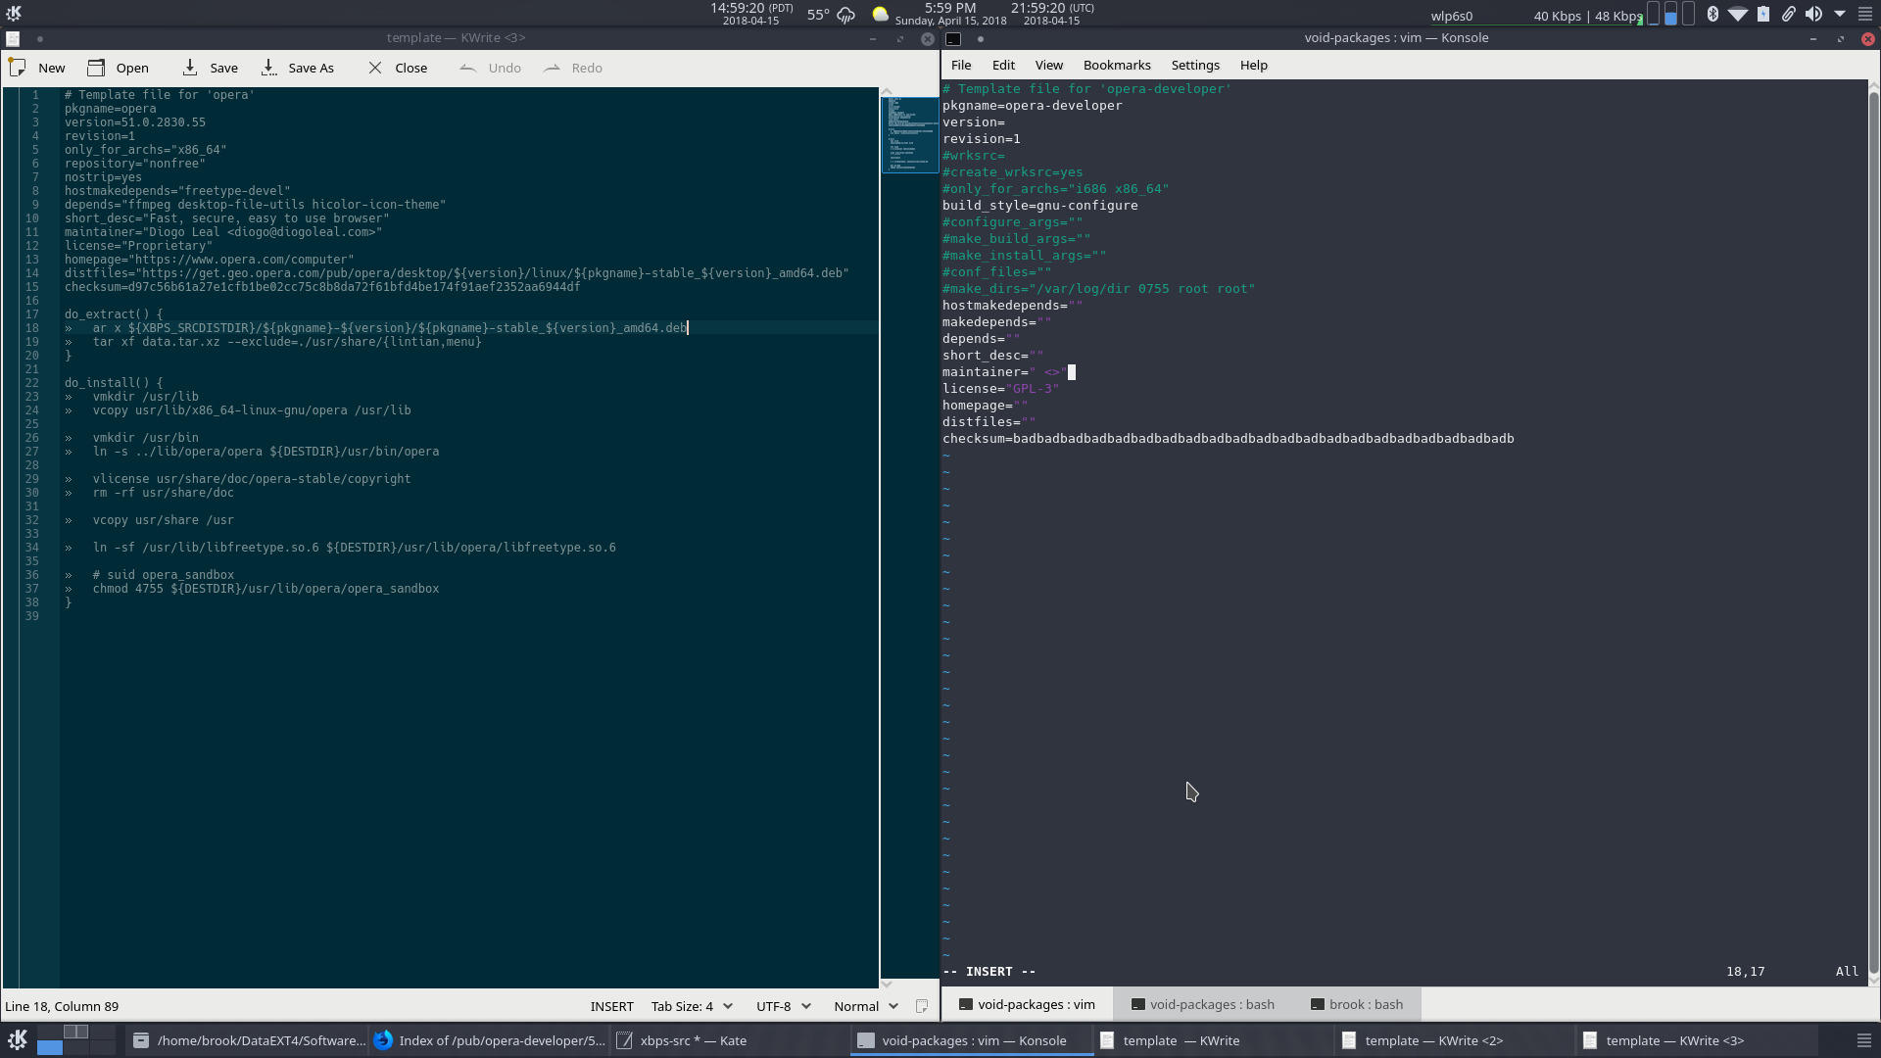
Task: Click the checksum line in KWrite editor
Action: (322, 287)
